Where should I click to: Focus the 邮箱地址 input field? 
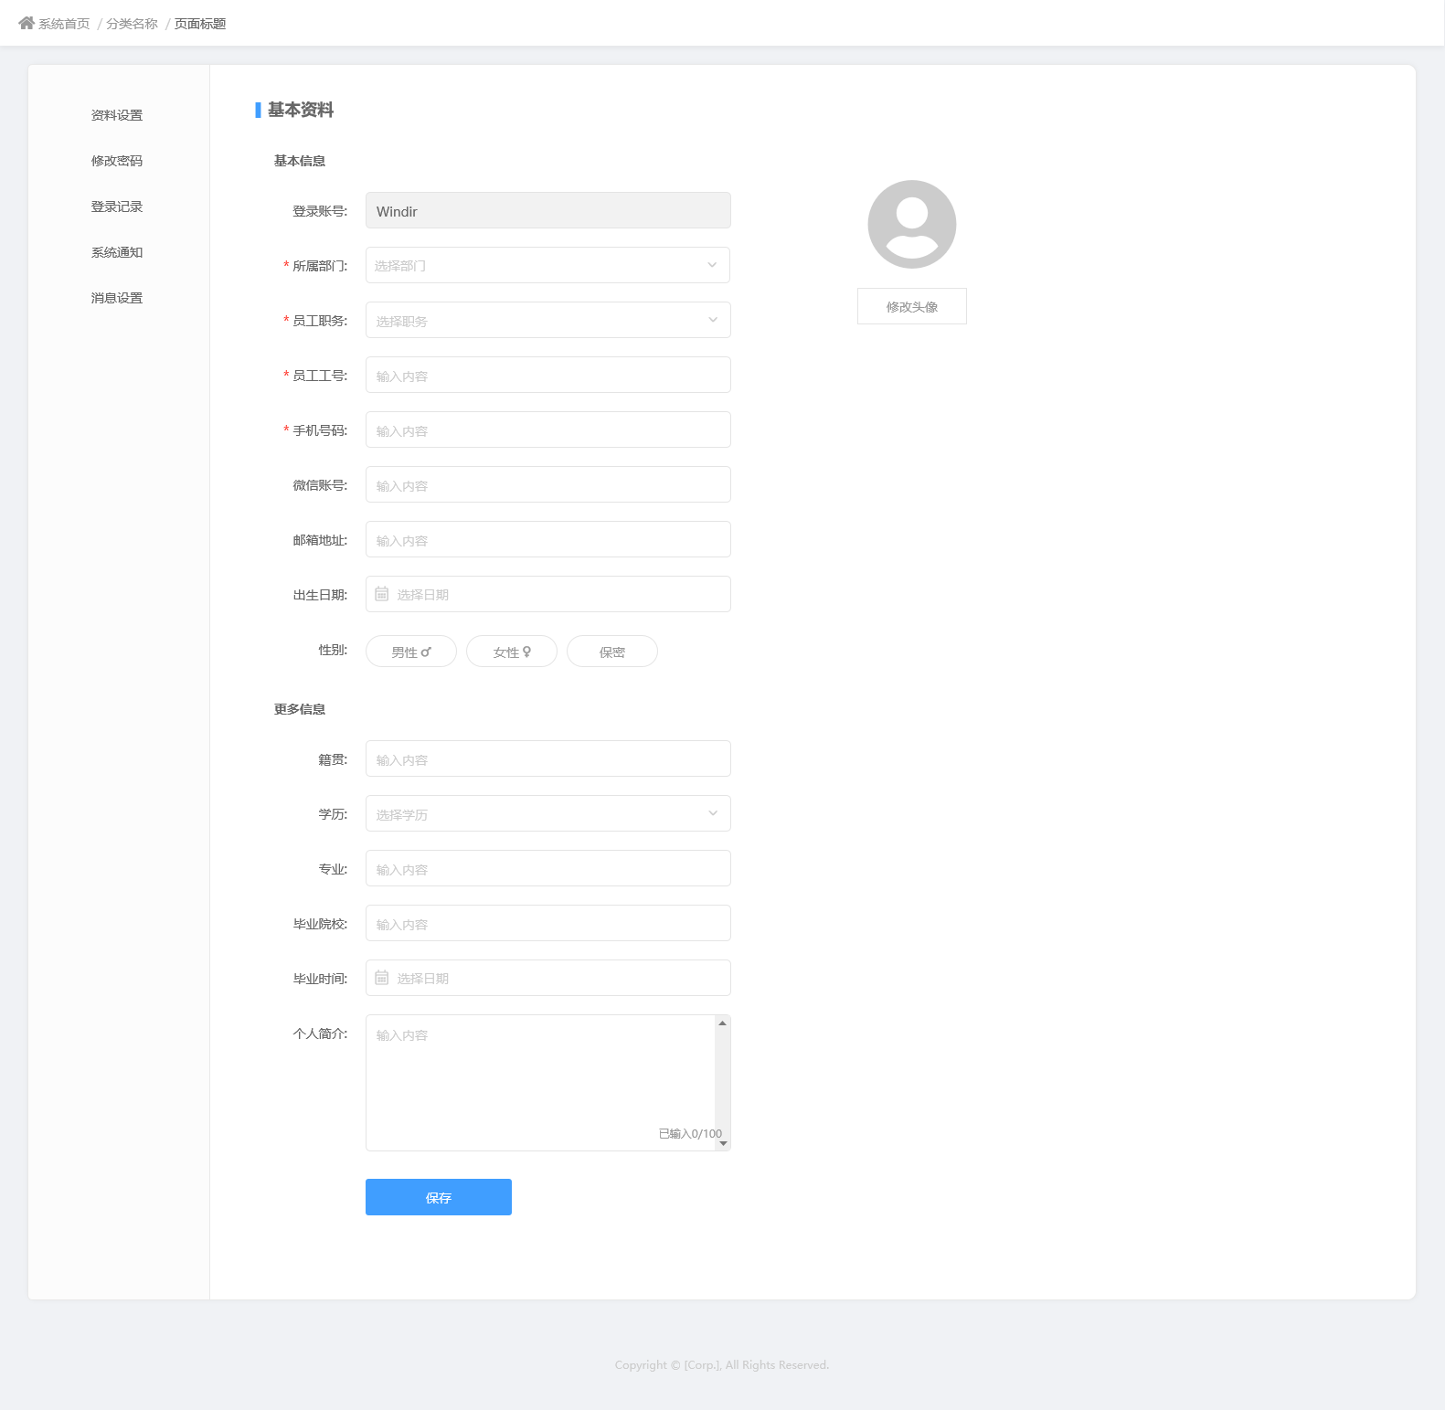[x=548, y=539]
